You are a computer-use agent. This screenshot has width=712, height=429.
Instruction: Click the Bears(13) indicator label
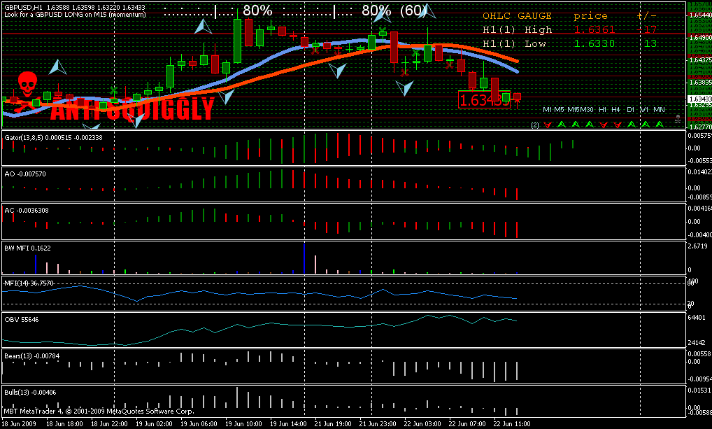(x=31, y=356)
